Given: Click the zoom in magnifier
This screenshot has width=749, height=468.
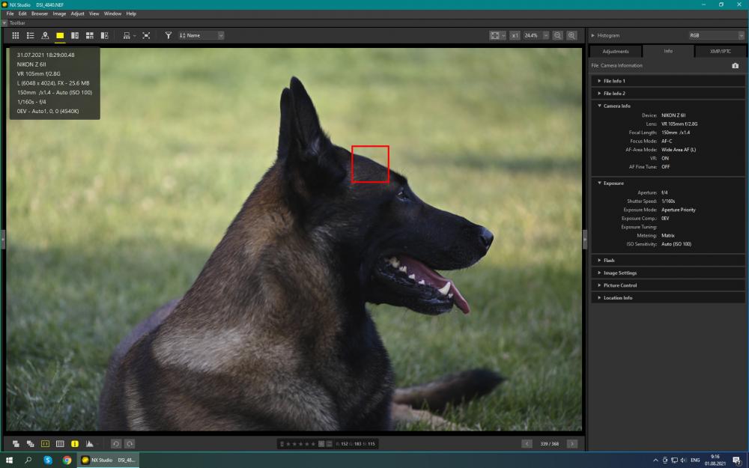Looking at the screenshot, I should (571, 35).
